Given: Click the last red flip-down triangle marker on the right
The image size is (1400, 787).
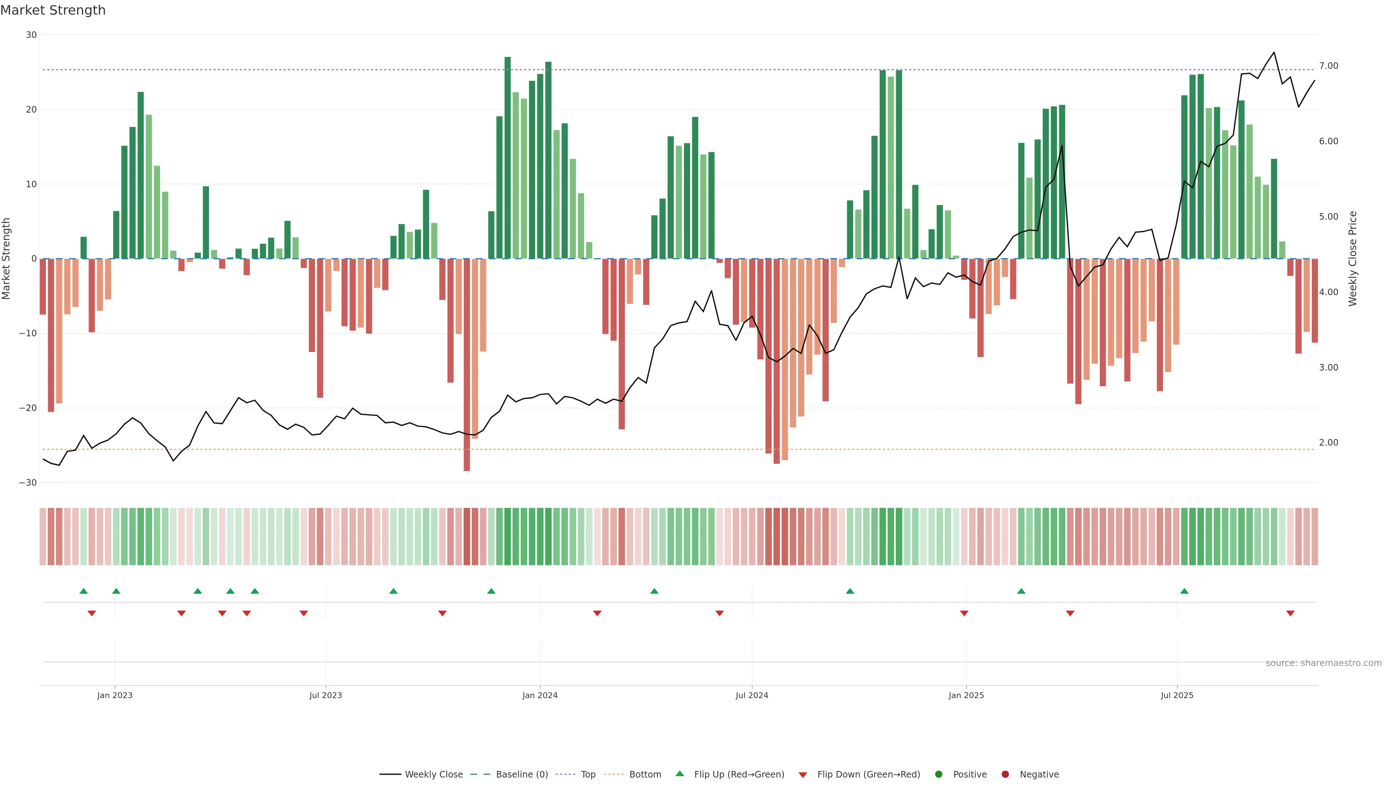Looking at the screenshot, I should (x=1290, y=613).
